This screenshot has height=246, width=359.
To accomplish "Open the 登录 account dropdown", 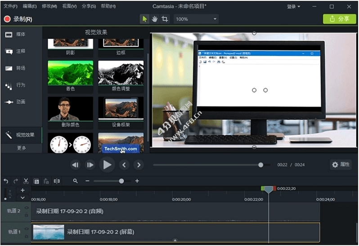I will (x=294, y=7).
